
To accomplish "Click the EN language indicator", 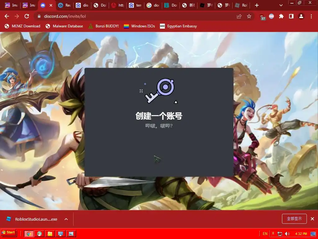I will 265,234.
